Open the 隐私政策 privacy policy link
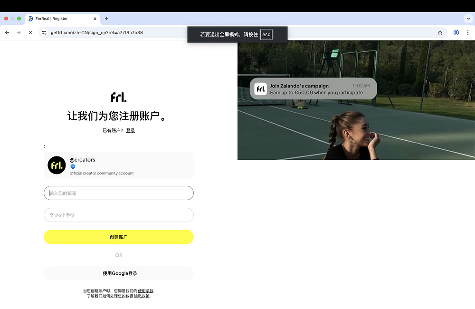 [x=142, y=296]
